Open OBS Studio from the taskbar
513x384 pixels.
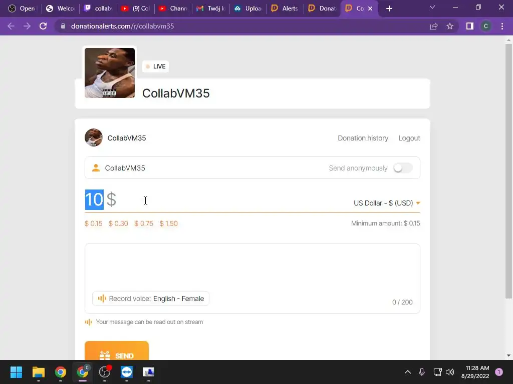(x=105, y=372)
